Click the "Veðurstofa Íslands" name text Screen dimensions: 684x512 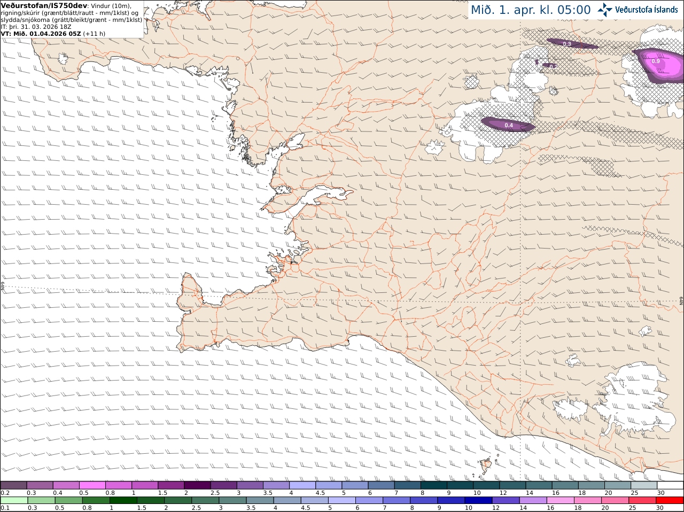click(x=647, y=10)
